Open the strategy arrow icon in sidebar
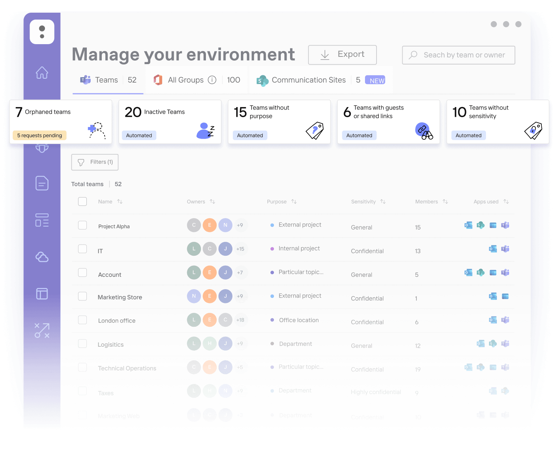Image resolution: width=554 pixels, height=465 pixels. click(x=42, y=331)
